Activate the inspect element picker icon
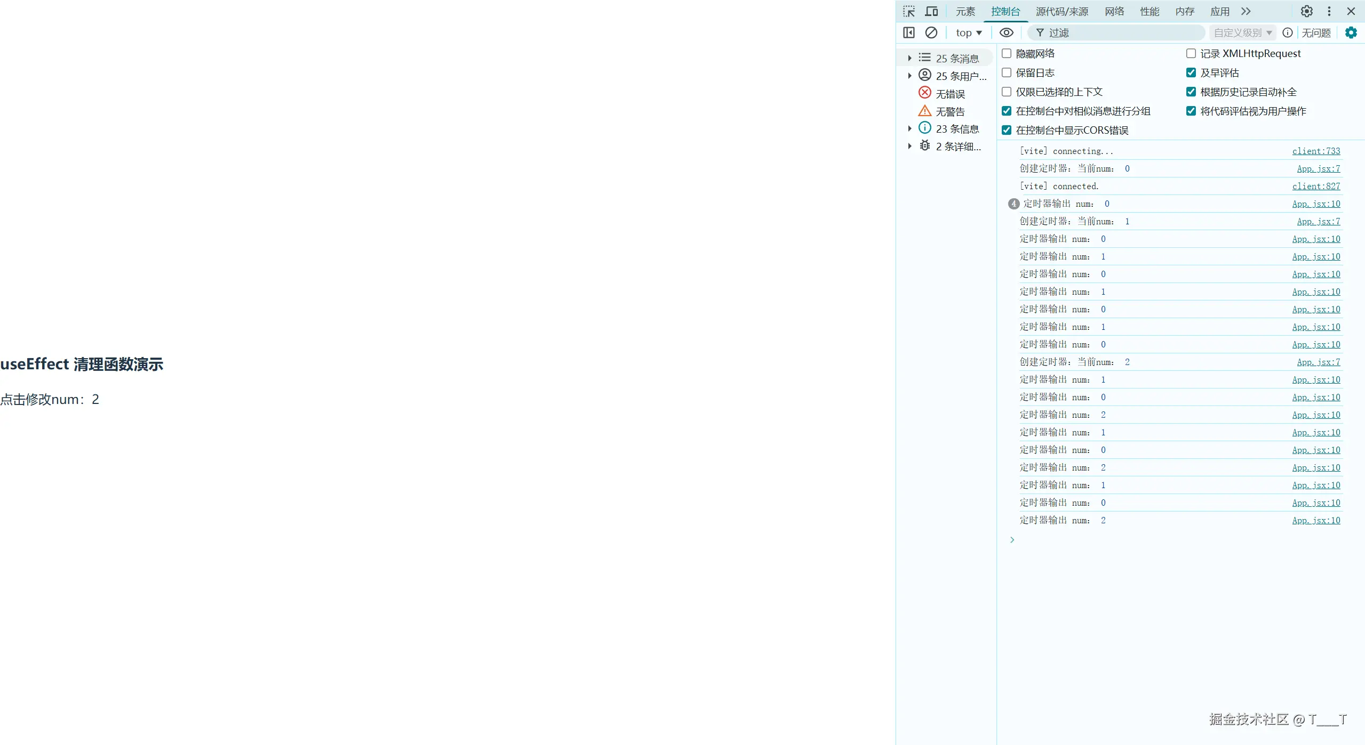The image size is (1365, 745). (x=909, y=11)
